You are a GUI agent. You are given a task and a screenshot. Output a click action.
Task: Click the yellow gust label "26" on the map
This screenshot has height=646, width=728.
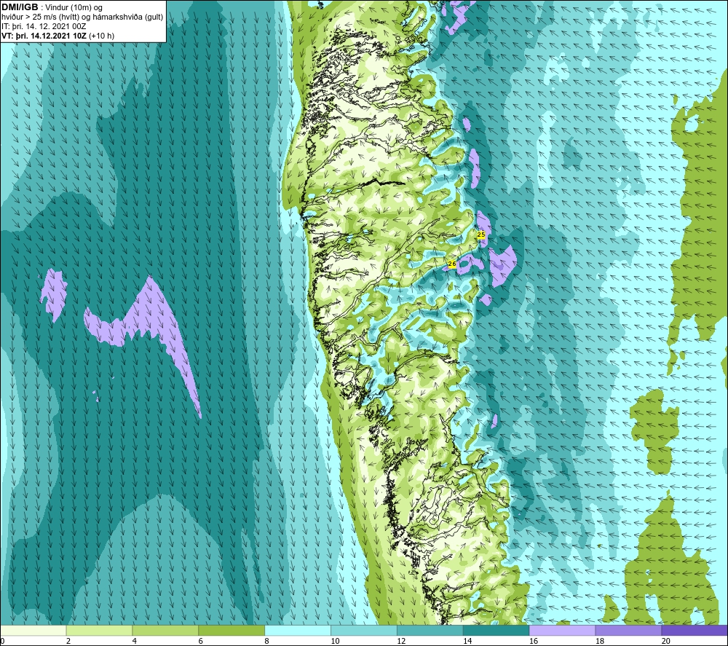click(452, 264)
